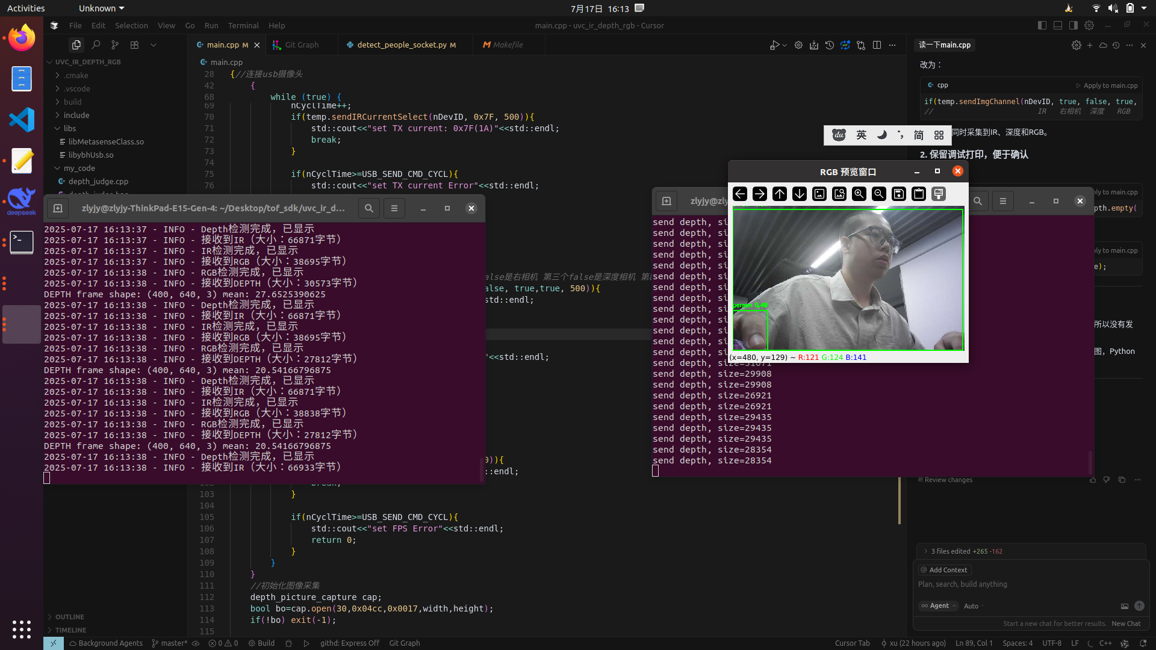Screen dimensions: 1156x650
Task: Toggle the bottom panel layout button
Action: point(1058,25)
